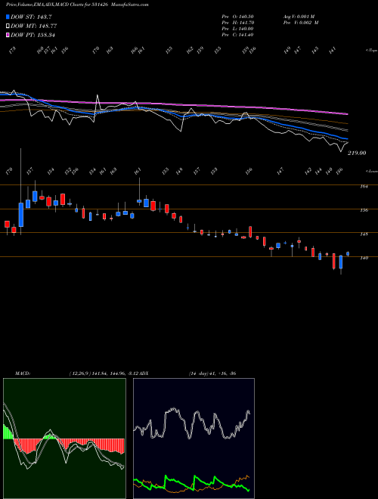
Task: Click the Pre H: 141.70 value
Action: tap(238, 22)
